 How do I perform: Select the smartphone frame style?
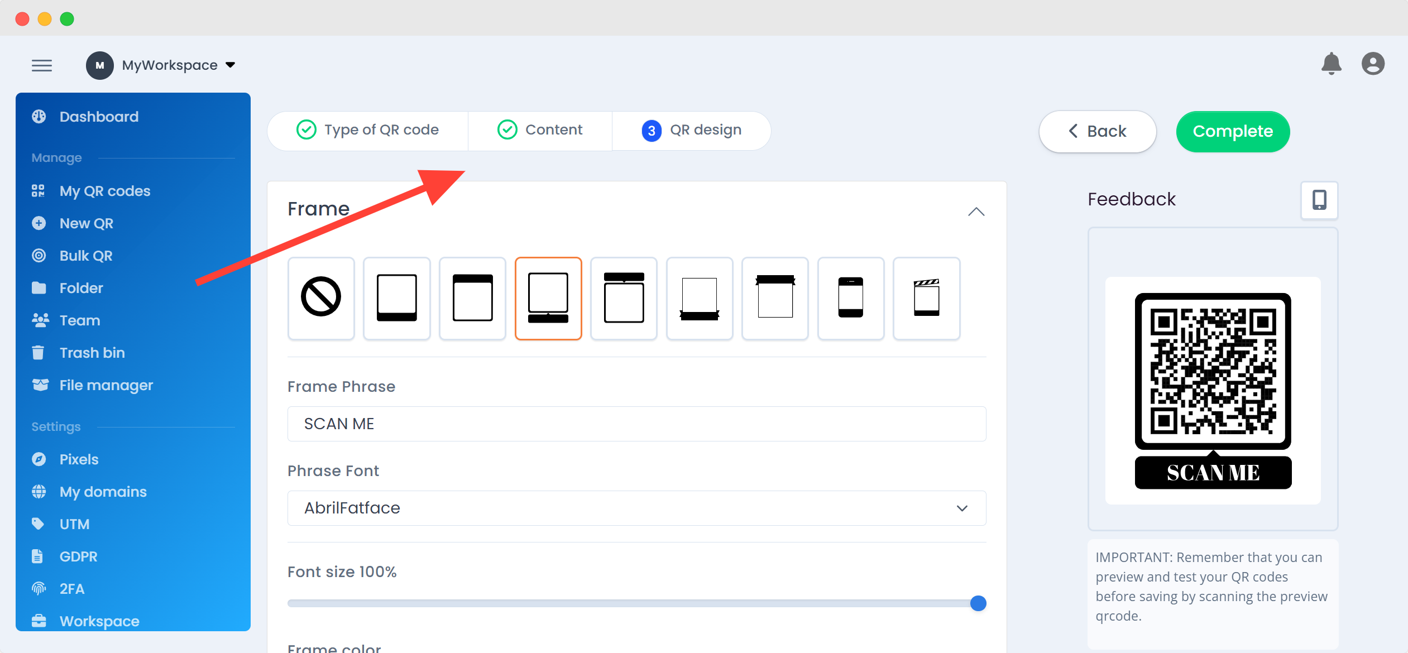851,298
